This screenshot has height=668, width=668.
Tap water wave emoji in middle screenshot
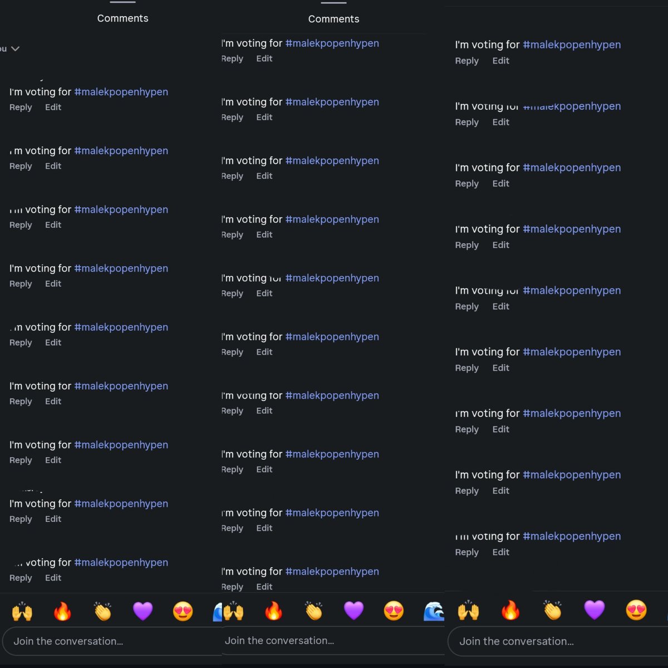(x=434, y=611)
